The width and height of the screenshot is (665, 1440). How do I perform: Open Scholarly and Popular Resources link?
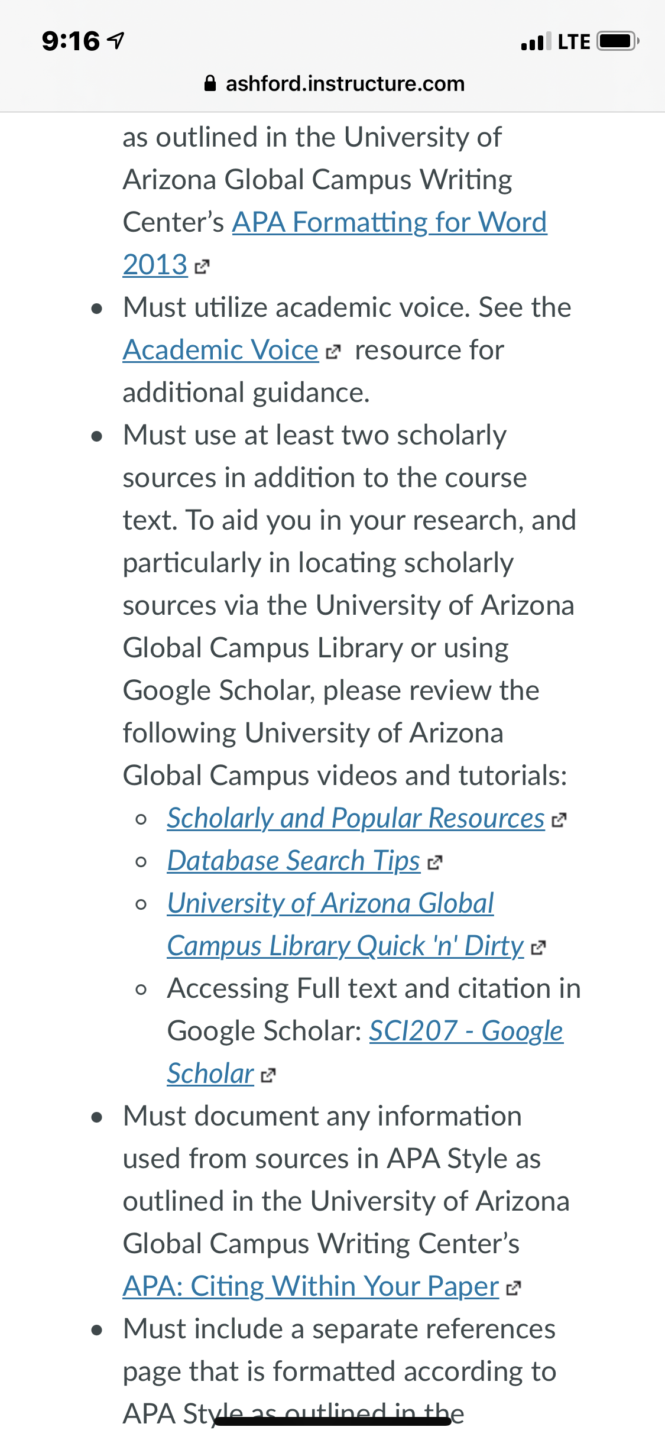(356, 819)
